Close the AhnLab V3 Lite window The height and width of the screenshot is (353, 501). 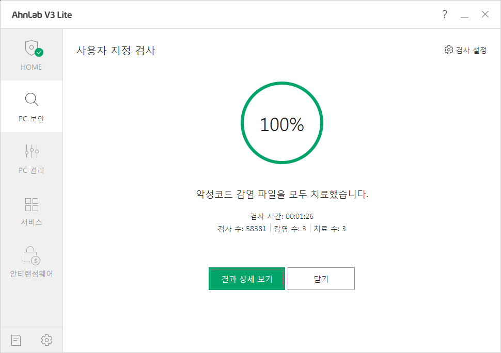(485, 14)
